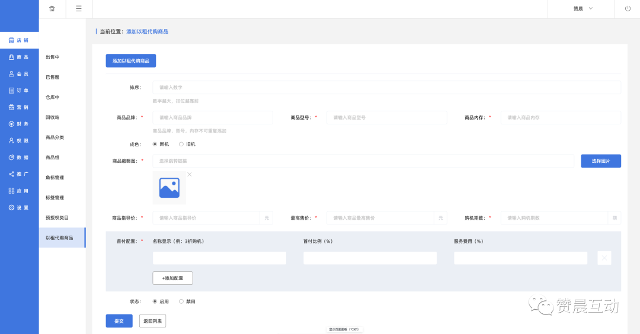
Task: Delete the down payment config row
Action: click(604, 258)
